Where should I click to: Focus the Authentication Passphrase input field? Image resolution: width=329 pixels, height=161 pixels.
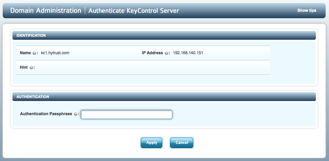point(126,115)
